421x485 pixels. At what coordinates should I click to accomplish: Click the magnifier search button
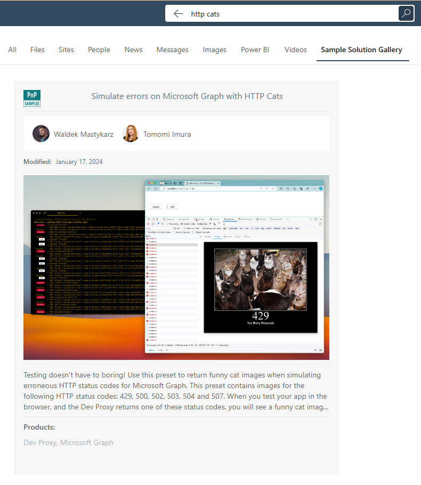[406, 13]
